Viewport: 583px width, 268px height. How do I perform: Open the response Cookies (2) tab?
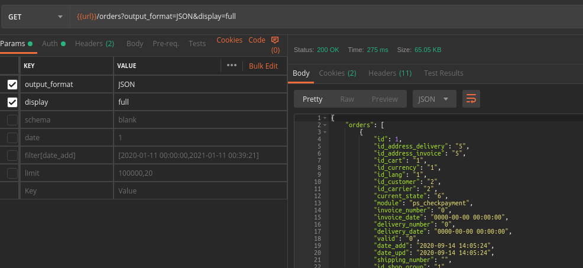[338, 73]
